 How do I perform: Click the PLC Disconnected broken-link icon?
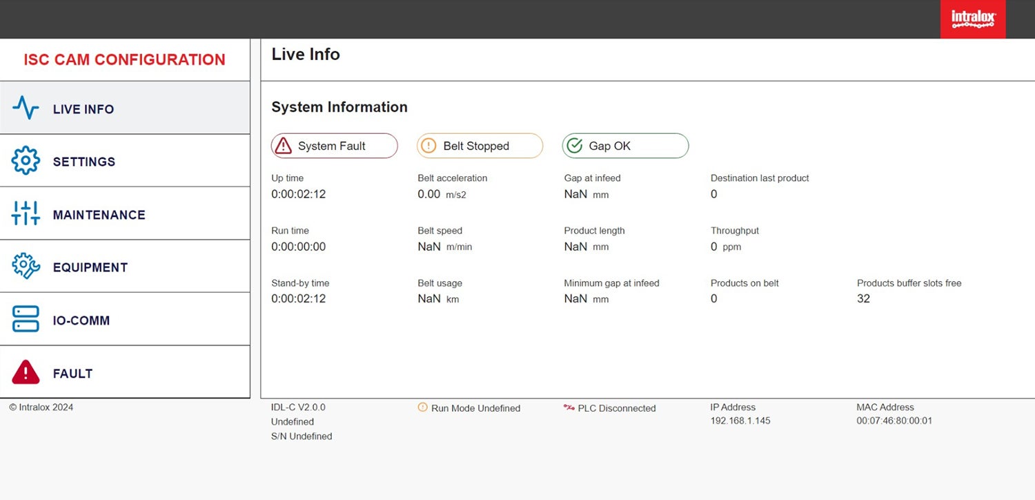tap(569, 408)
